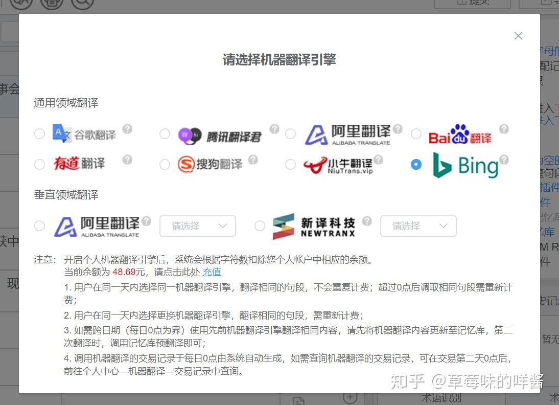This screenshot has height=405, width=559.
Task: Click the 搜狗翻译 engine logo
Action: point(209,164)
